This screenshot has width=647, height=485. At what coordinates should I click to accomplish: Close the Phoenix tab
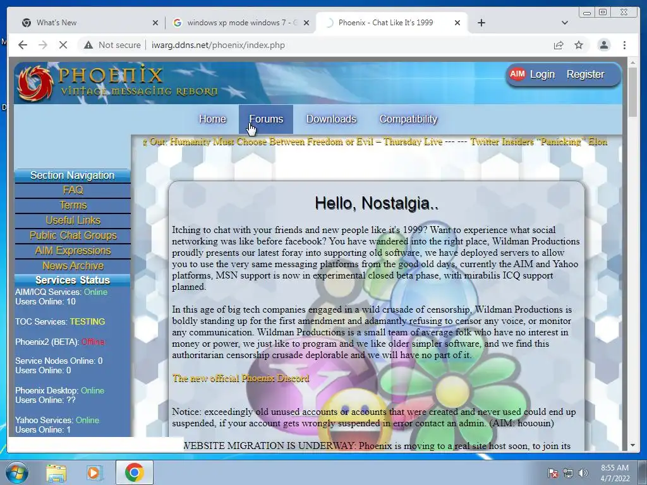tap(457, 23)
